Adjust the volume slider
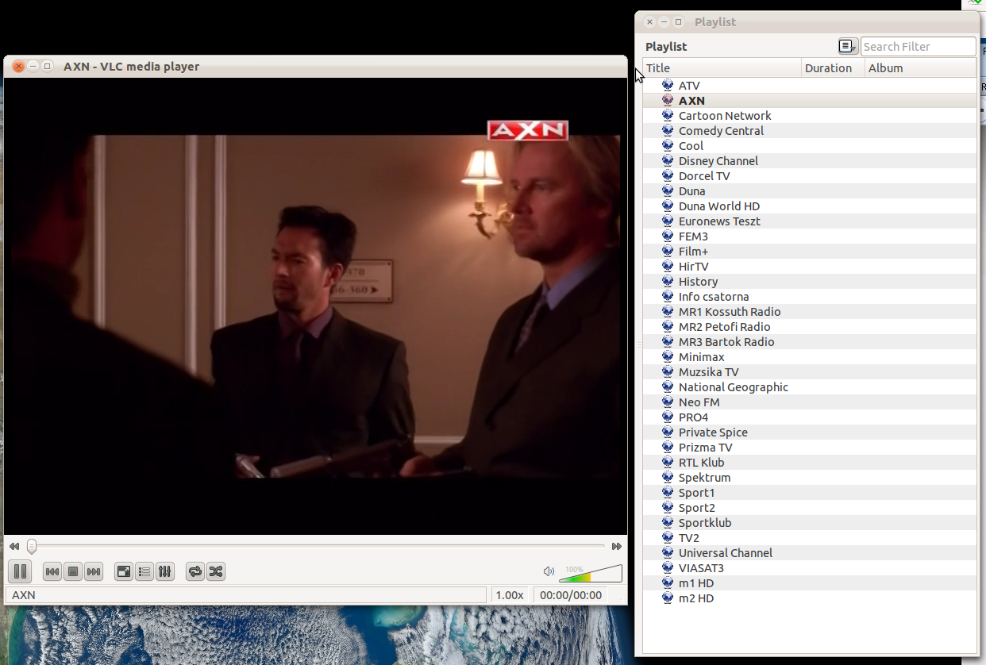Viewport: 986px width, 665px height. point(591,574)
